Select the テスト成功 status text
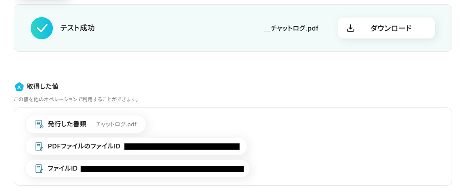This screenshot has height=194, width=460. pyautogui.click(x=77, y=28)
